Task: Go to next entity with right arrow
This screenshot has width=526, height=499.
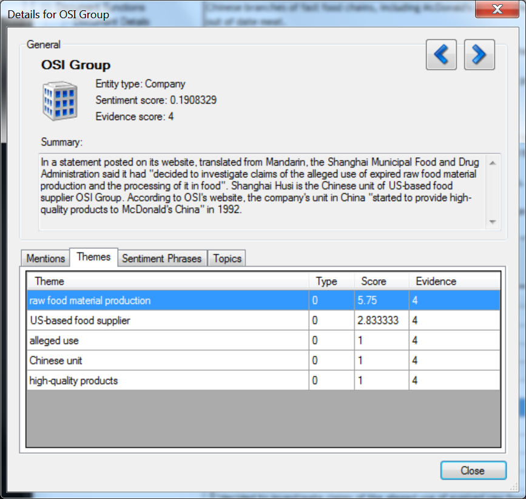Action: 479,55
